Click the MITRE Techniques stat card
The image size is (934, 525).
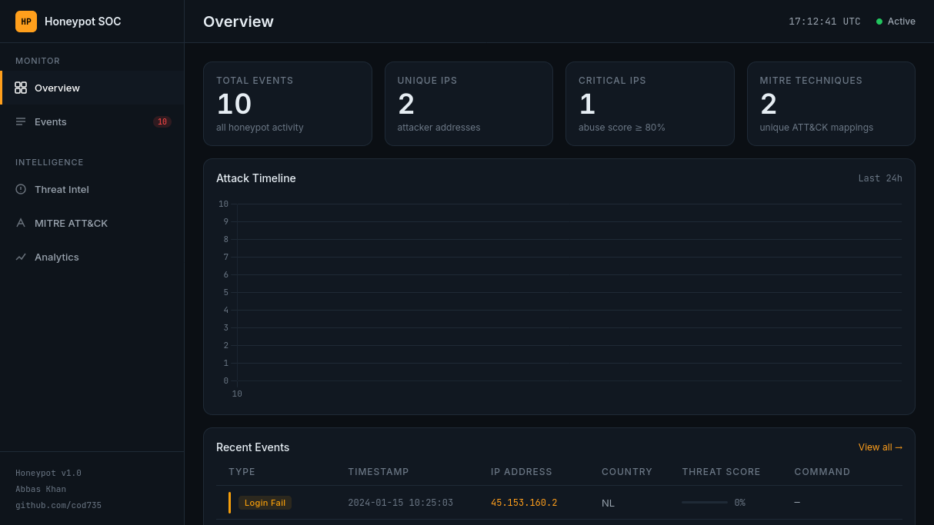click(x=831, y=104)
